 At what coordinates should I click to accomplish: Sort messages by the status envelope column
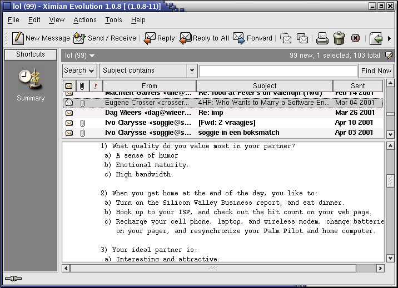pyautogui.click(x=69, y=86)
